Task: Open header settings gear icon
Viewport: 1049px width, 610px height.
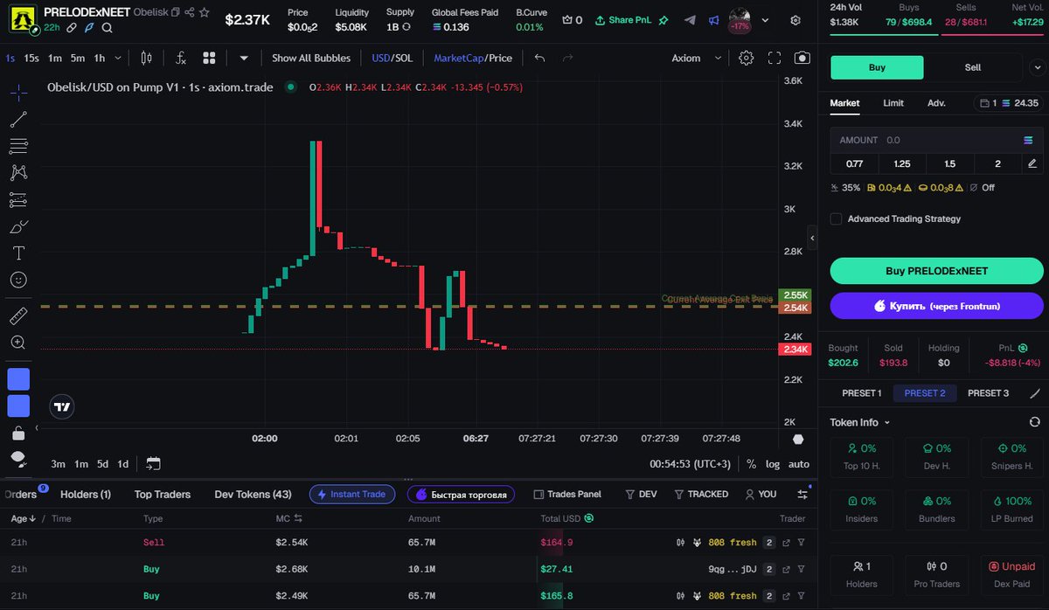Action: click(x=795, y=19)
